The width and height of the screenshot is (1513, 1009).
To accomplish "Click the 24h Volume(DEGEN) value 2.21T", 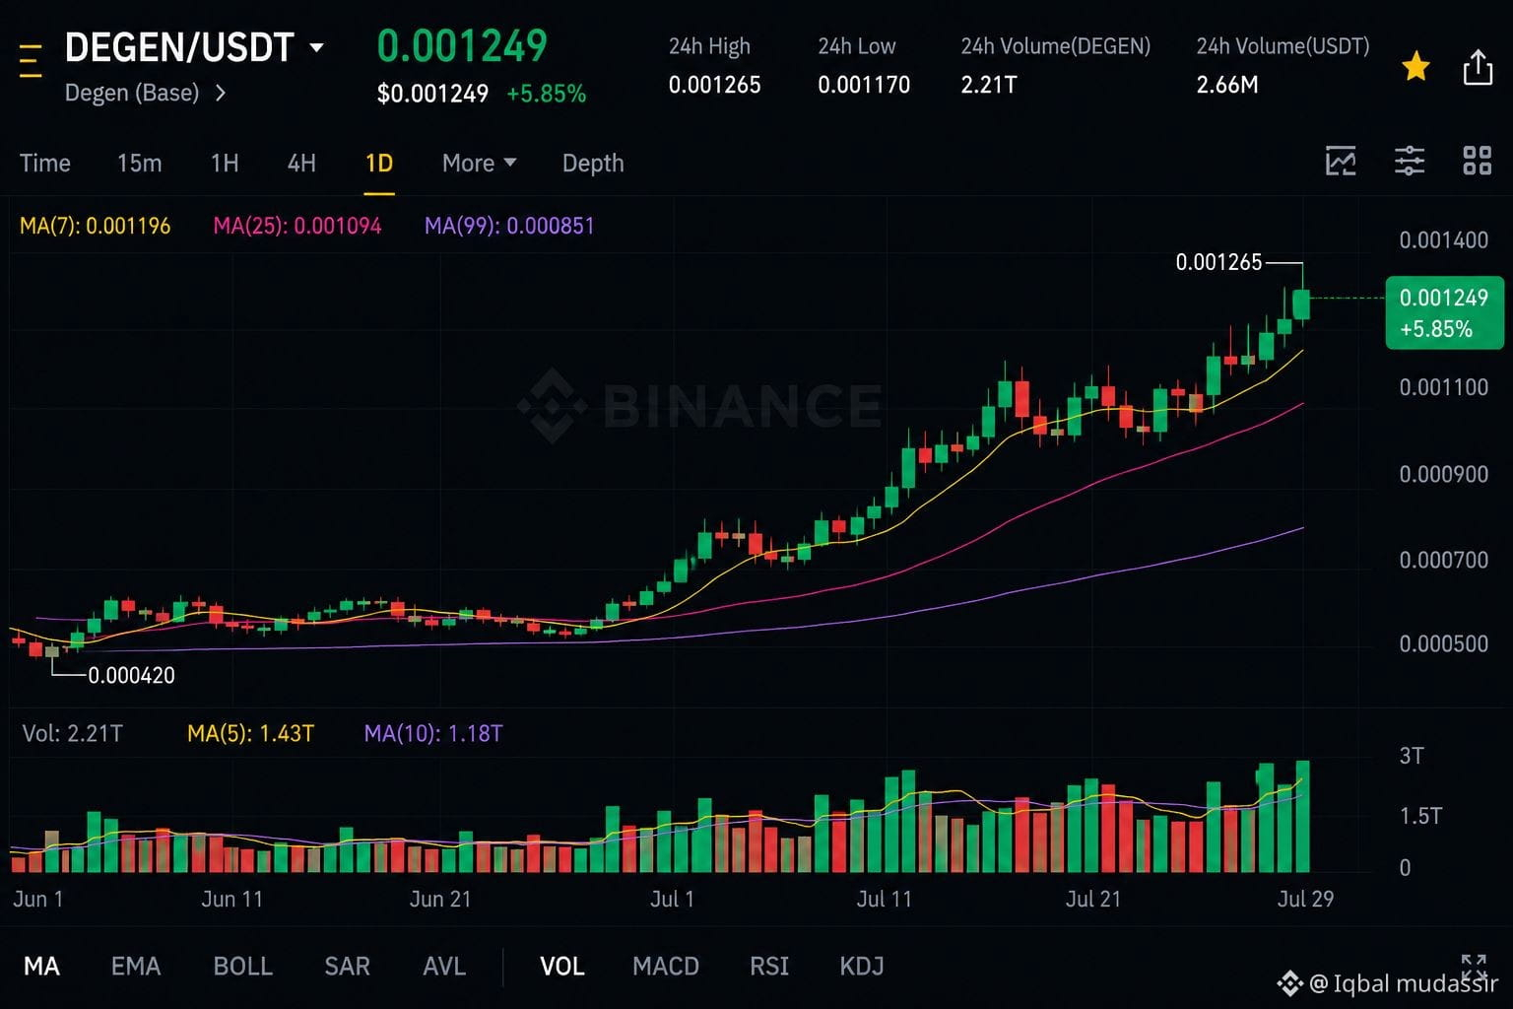I will pyautogui.click(x=989, y=85).
